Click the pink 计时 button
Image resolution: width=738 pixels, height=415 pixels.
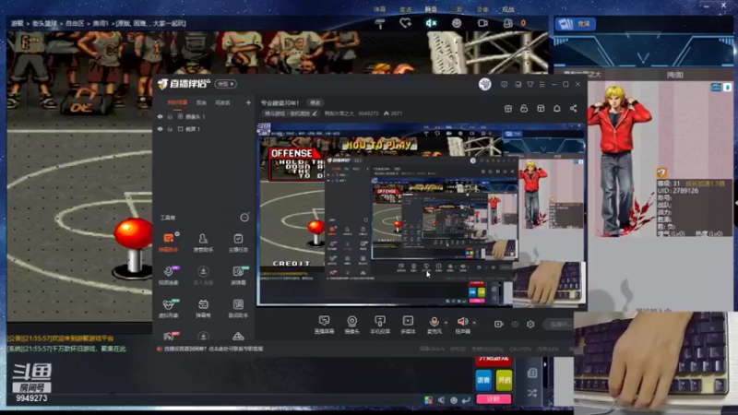494,399
